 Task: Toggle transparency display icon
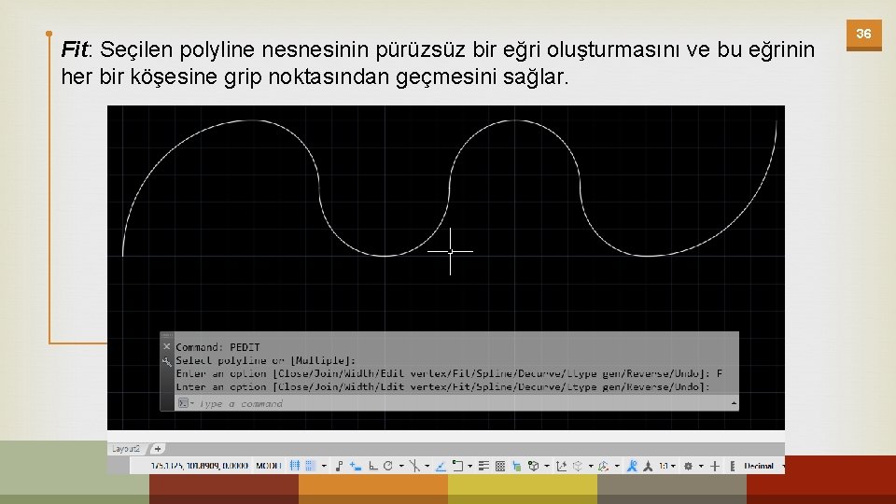pyautogui.click(x=500, y=467)
